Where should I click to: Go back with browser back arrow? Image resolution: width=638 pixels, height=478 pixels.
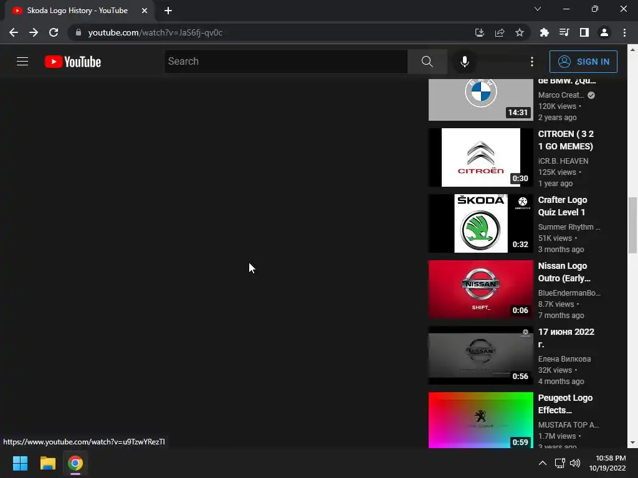14,32
